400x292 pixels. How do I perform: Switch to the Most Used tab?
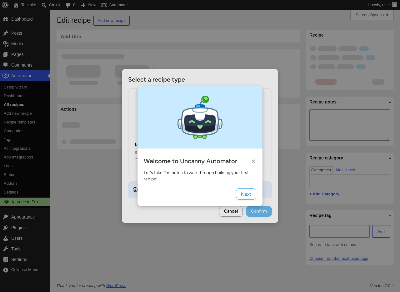pyautogui.click(x=345, y=170)
